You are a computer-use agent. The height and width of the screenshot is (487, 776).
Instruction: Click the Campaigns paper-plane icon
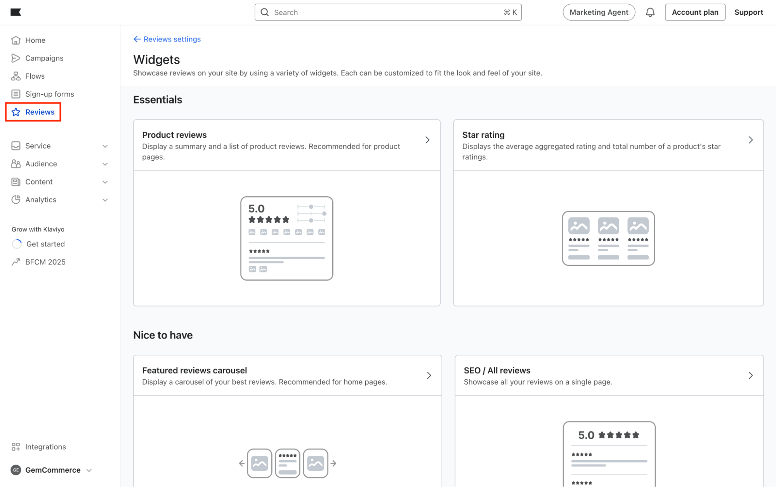(16, 58)
